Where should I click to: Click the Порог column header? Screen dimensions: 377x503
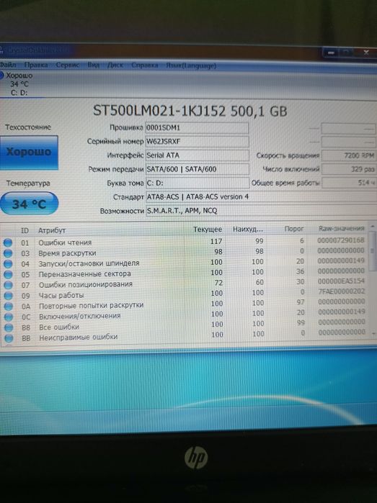pos(294,229)
